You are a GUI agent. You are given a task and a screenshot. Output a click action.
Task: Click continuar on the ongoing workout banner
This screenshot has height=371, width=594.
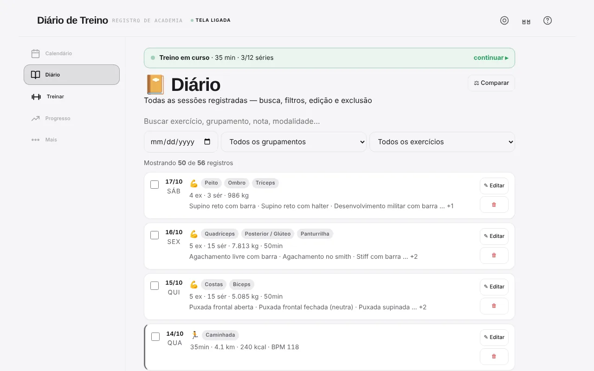tap(491, 58)
